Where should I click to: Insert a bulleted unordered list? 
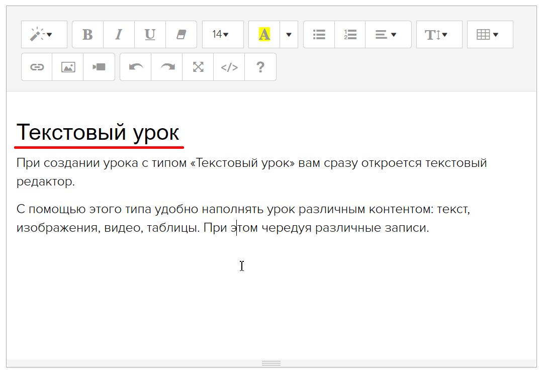[319, 35]
